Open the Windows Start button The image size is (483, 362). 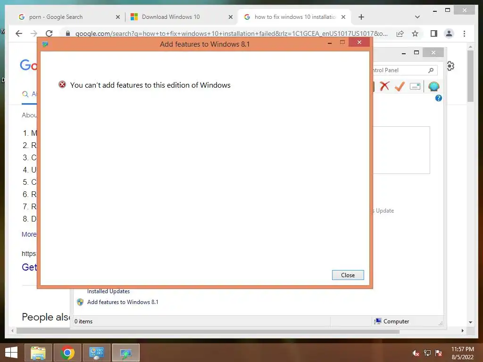click(11, 353)
